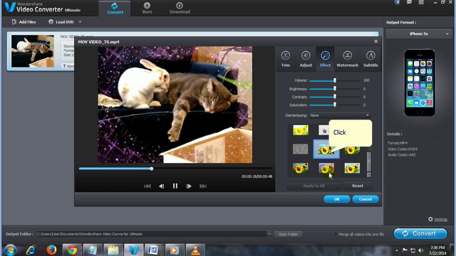456x256 pixels.
Task: Select the purple-tinted sunflower effect thumbnail
Action: 326,168
